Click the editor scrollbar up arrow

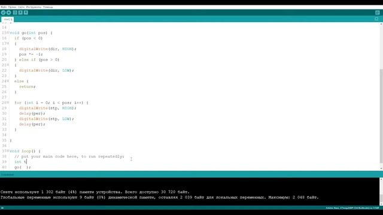click(381, 24)
